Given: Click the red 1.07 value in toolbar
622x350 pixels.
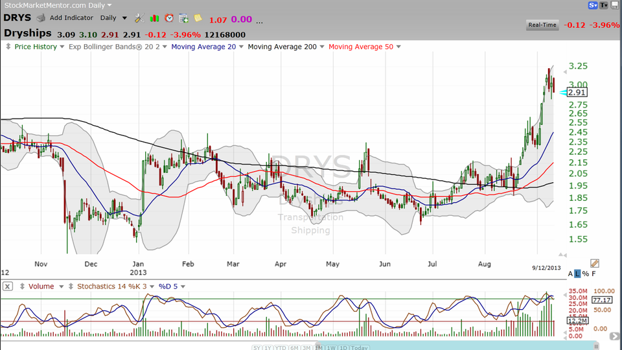Looking at the screenshot, I should tap(218, 20).
